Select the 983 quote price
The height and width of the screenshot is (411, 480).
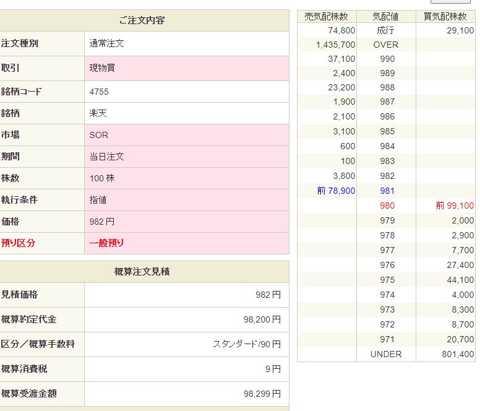click(x=387, y=161)
